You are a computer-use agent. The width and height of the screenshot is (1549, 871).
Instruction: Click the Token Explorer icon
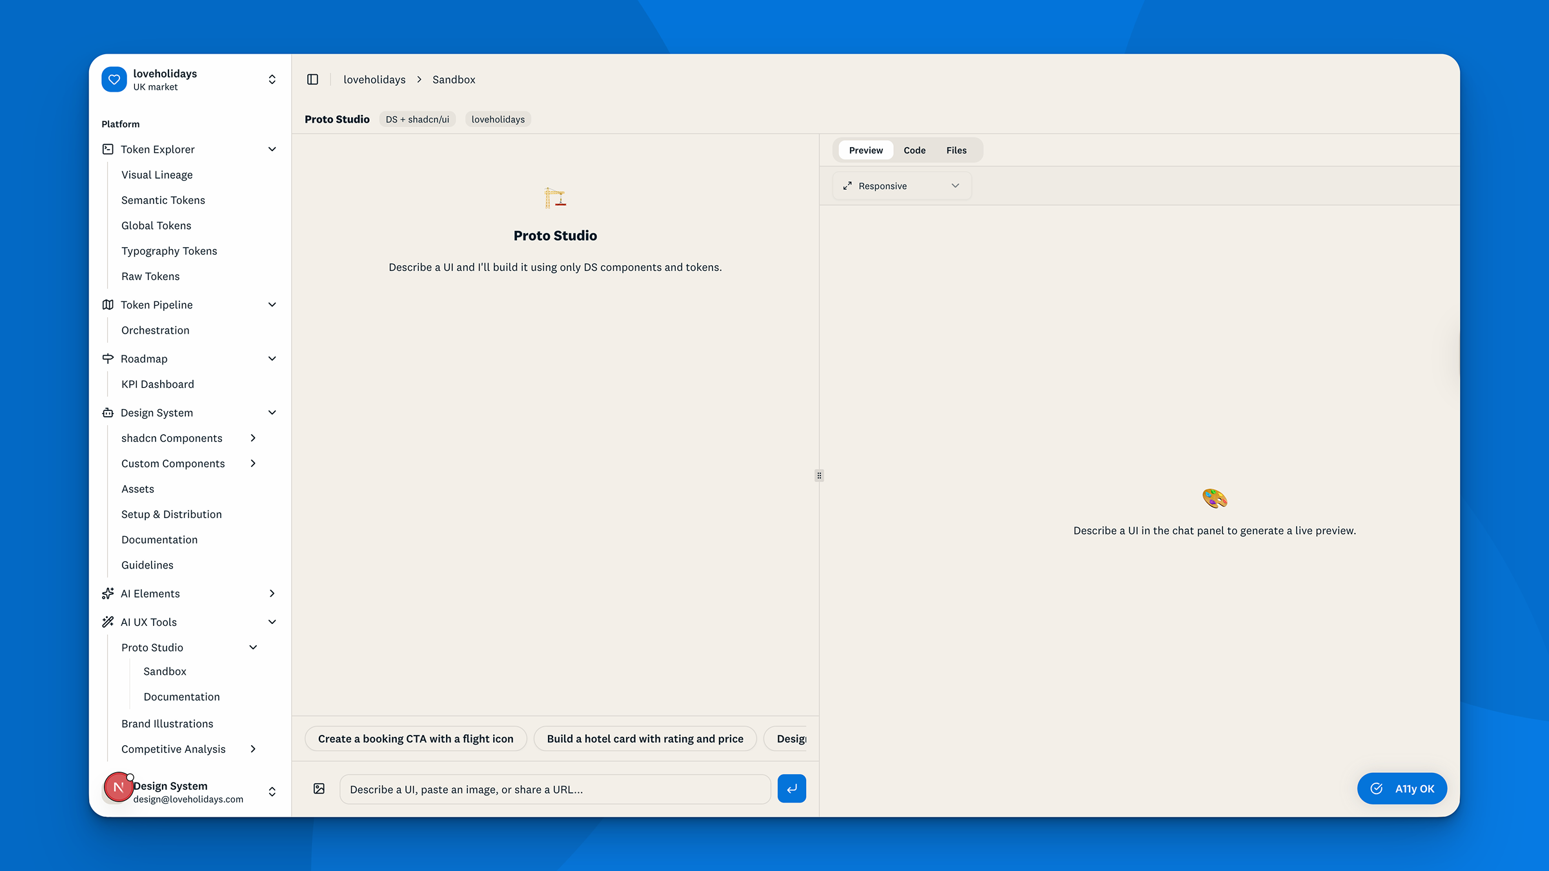tap(108, 149)
